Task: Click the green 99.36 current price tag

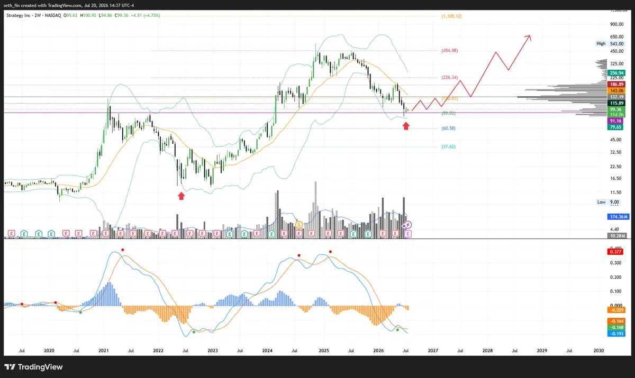Action: click(x=616, y=109)
